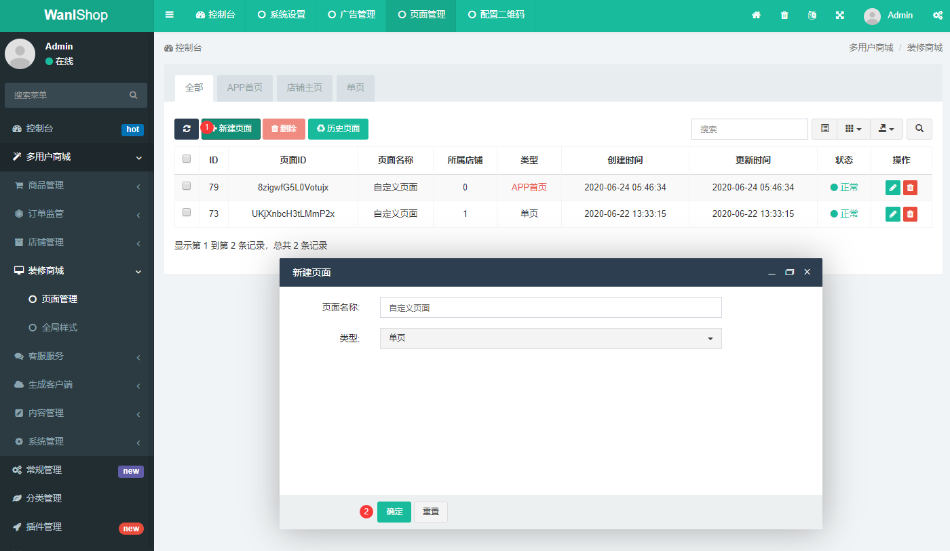
Task: Collapse the 多用户商城 sidebar section
Action: [x=77, y=157]
